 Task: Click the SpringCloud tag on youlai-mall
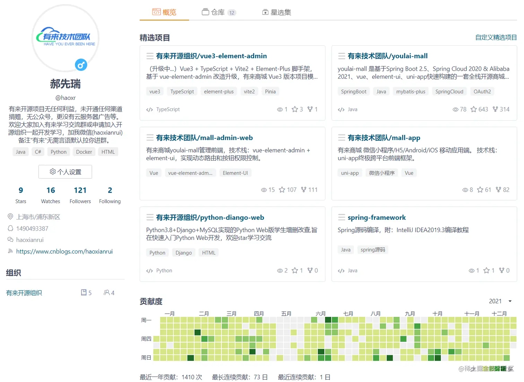tap(449, 92)
